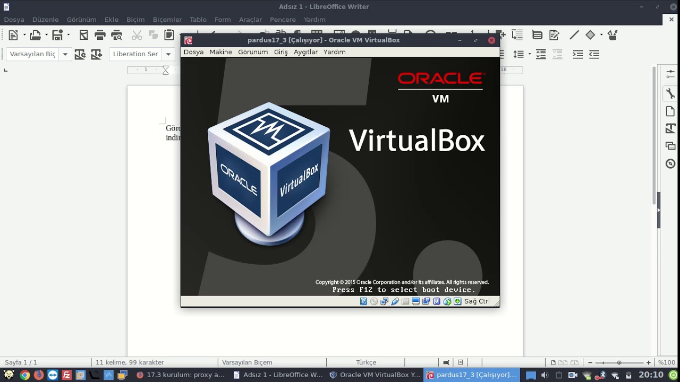The height and width of the screenshot is (382, 680).
Task: Open the sidebar Properties wrench icon
Action: coord(670,94)
